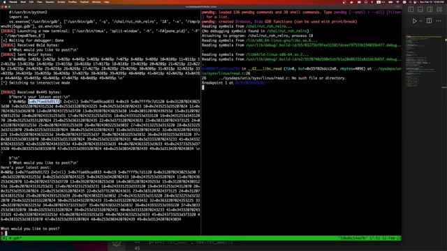The height and width of the screenshot is (251, 447).
Task: Click the tmux status time 17:52 12-Feb-23
Action: 386,238
